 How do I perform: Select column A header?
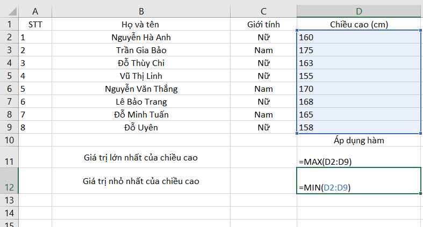35,11
